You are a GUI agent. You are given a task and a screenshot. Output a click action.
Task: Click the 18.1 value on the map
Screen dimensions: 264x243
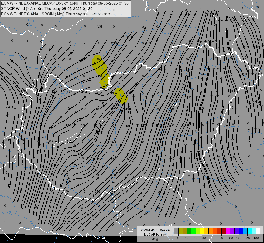[x=83, y=142]
